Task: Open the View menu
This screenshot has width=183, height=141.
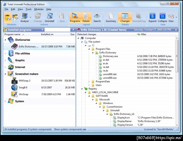Action: point(20,9)
